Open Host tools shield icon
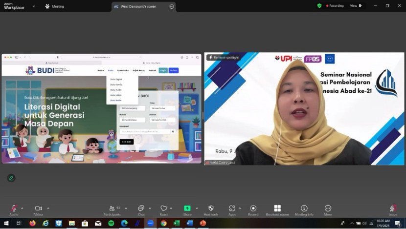Screen dimensions: 406x229 [211, 208]
